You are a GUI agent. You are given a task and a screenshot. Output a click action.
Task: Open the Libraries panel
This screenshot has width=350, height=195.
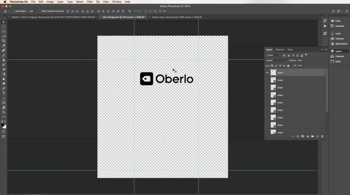pyautogui.click(x=339, y=39)
